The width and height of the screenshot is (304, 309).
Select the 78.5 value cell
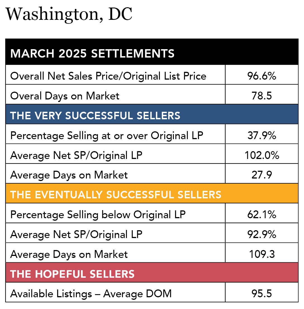[x=262, y=96]
